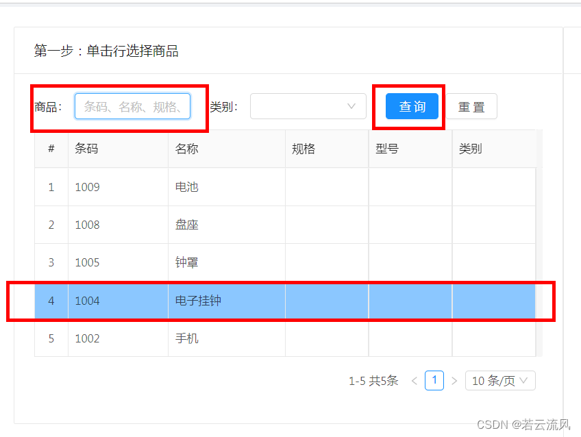Image resolution: width=581 pixels, height=437 pixels.
Task: Click the 条码 column header
Action: (86, 149)
